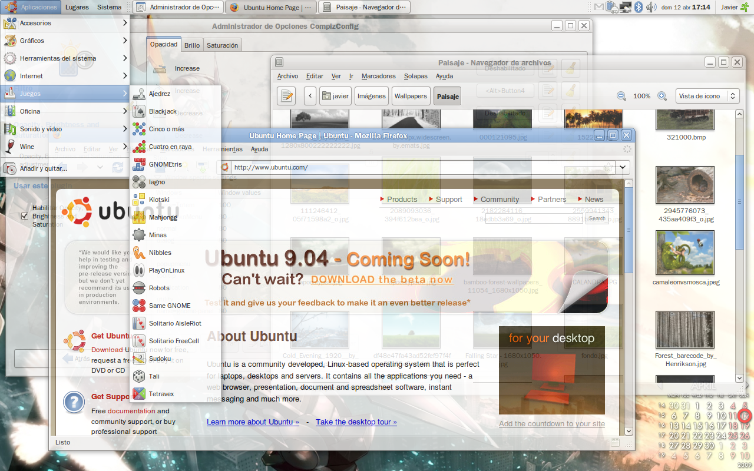Zoom in with magnifier plus in file browser
754x471 pixels.
[662, 96]
